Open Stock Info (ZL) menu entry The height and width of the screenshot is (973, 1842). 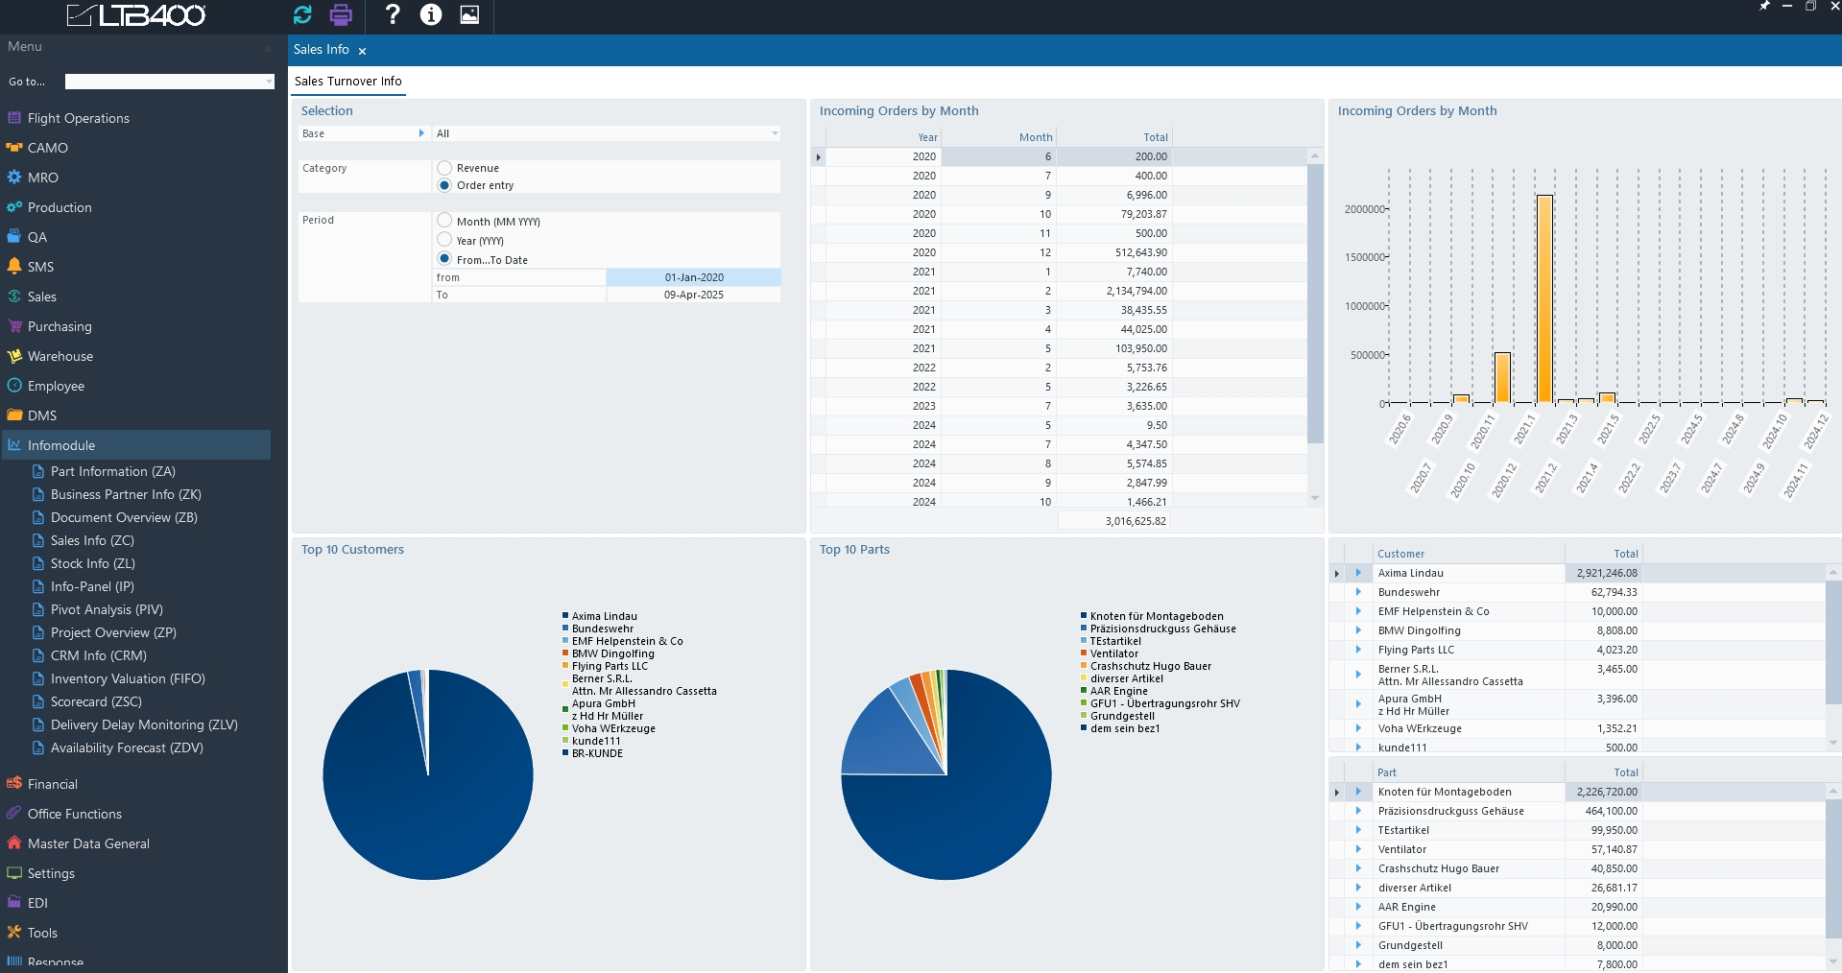(x=92, y=563)
